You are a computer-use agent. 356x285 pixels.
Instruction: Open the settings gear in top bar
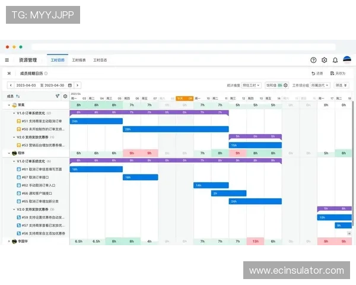(324, 60)
